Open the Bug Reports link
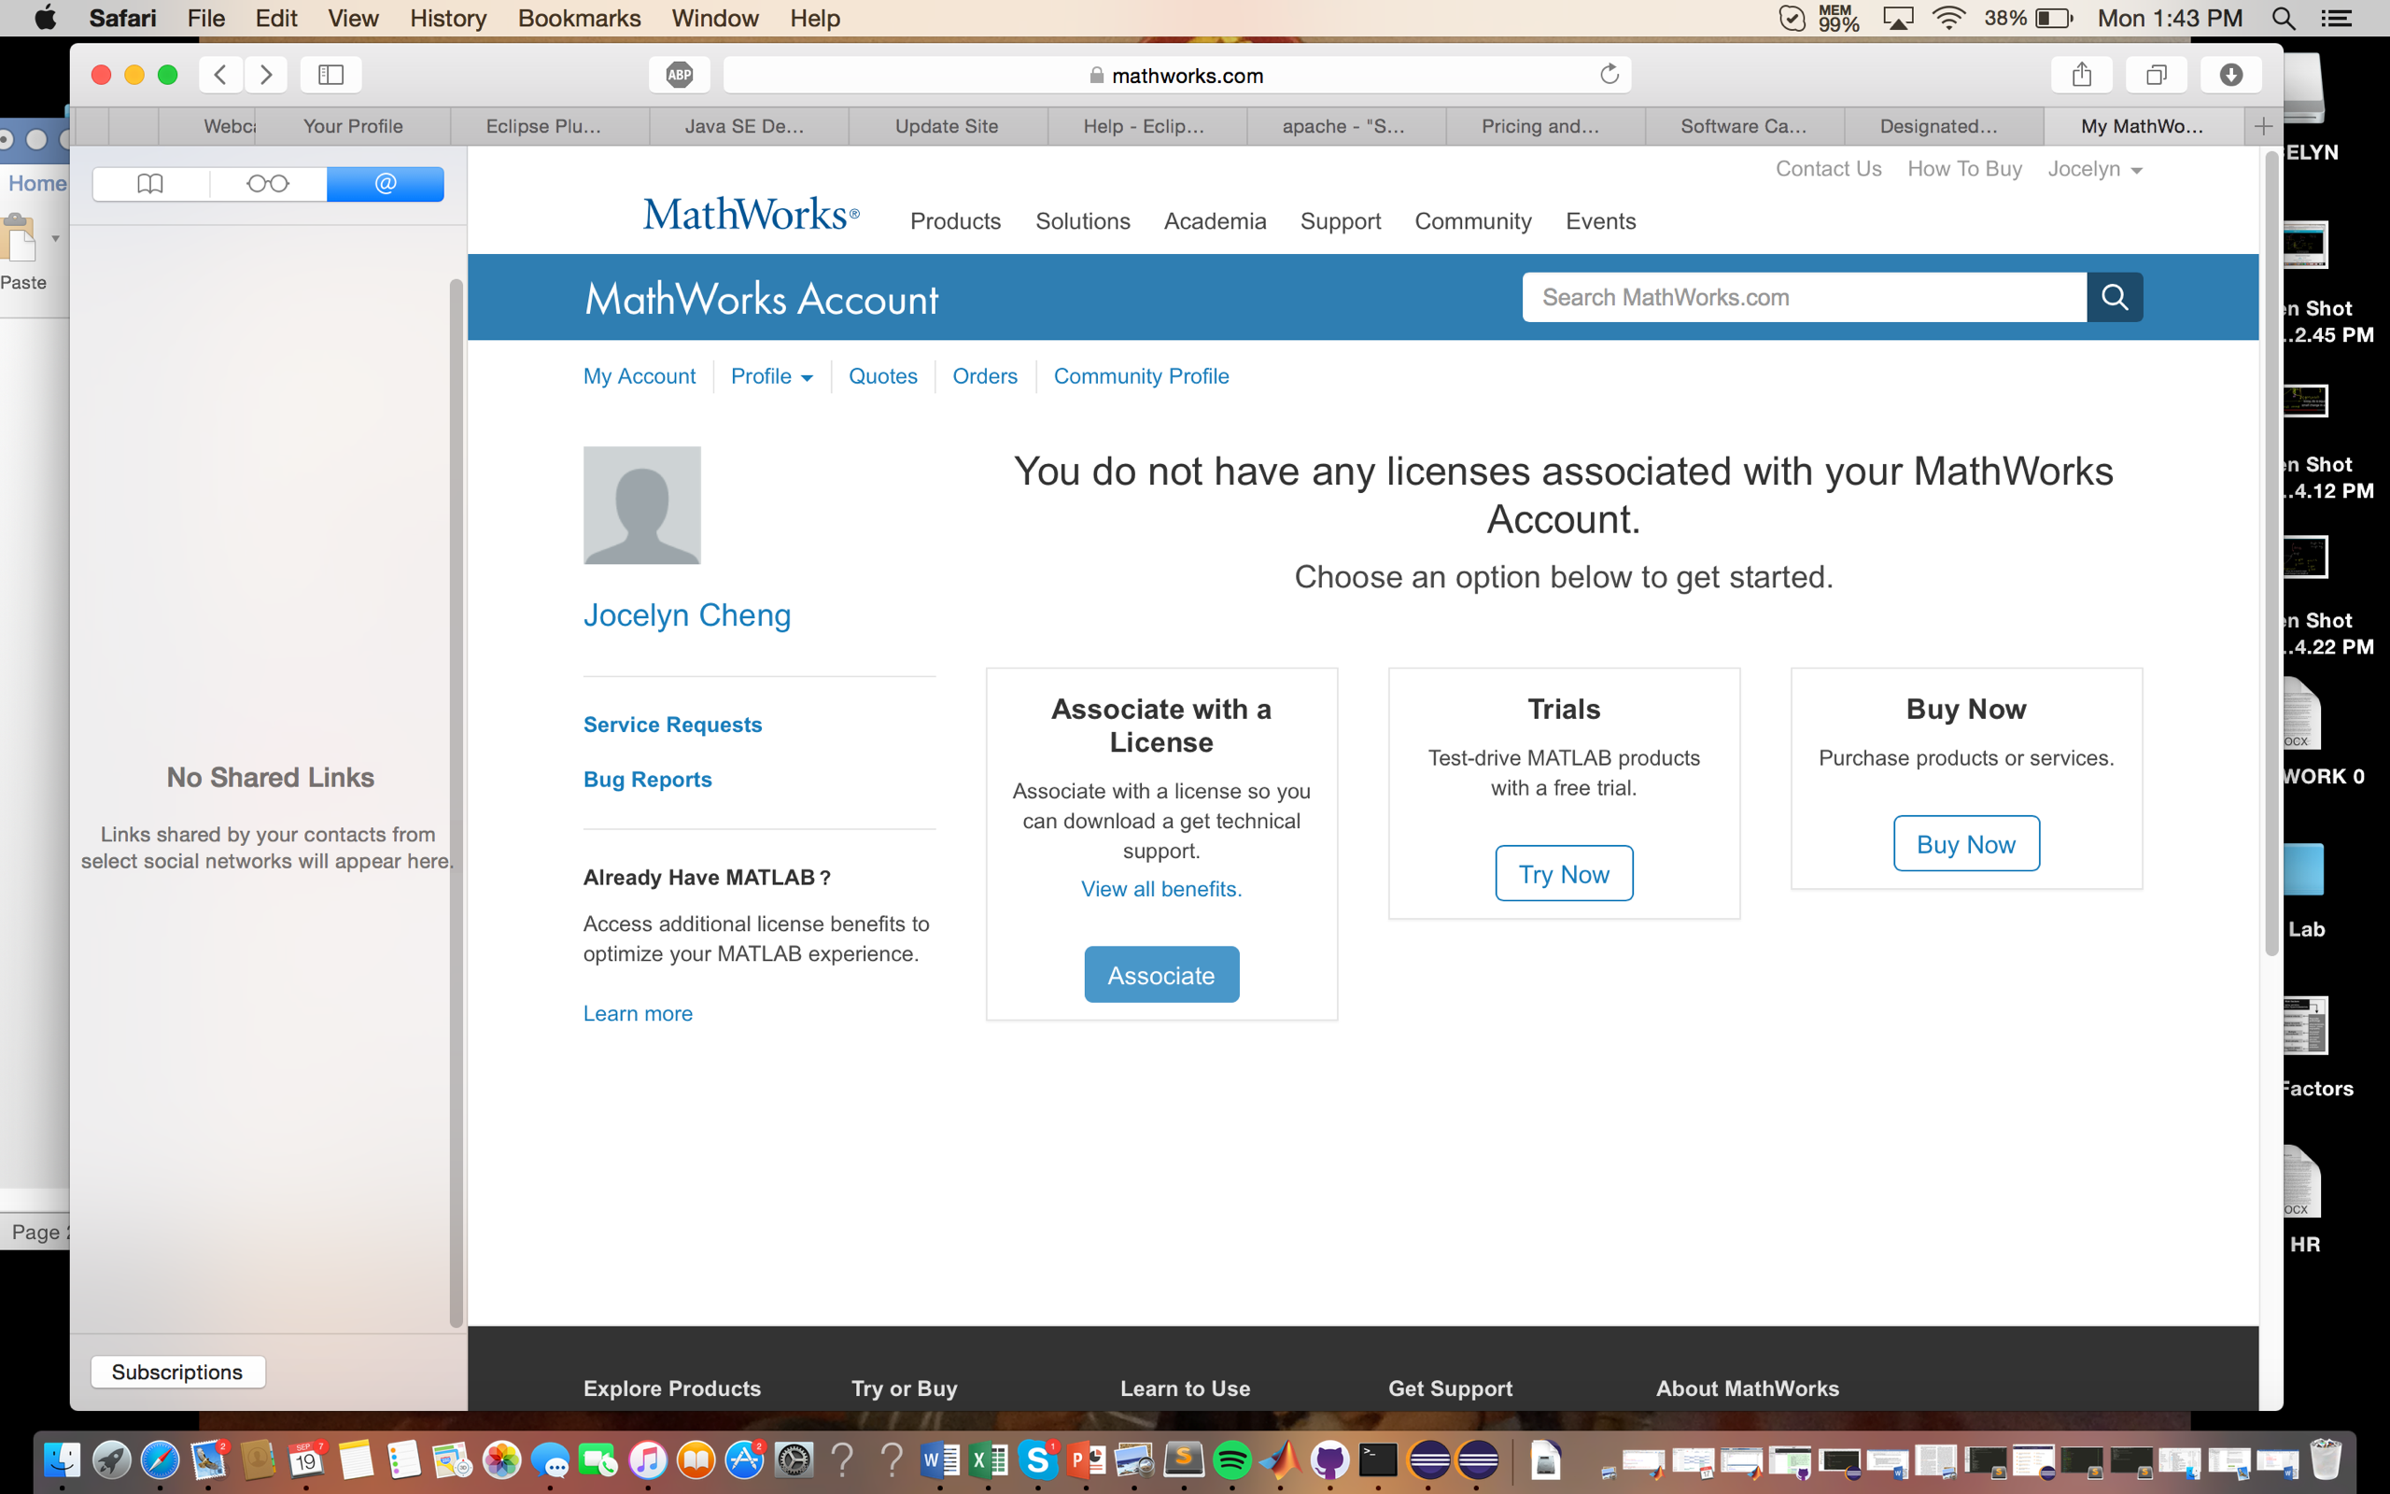The height and width of the screenshot is (1494, 2390). tap(648, 779)
